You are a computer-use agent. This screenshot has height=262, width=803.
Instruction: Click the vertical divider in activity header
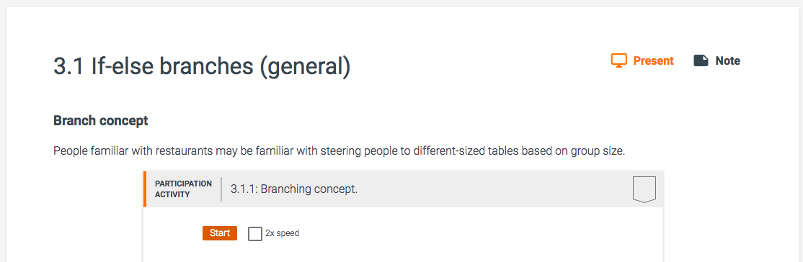click(x=221, y=189)
